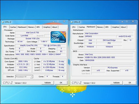Click BIOS Version field 'KGIBX10J.86A...'

coord(109,57)
